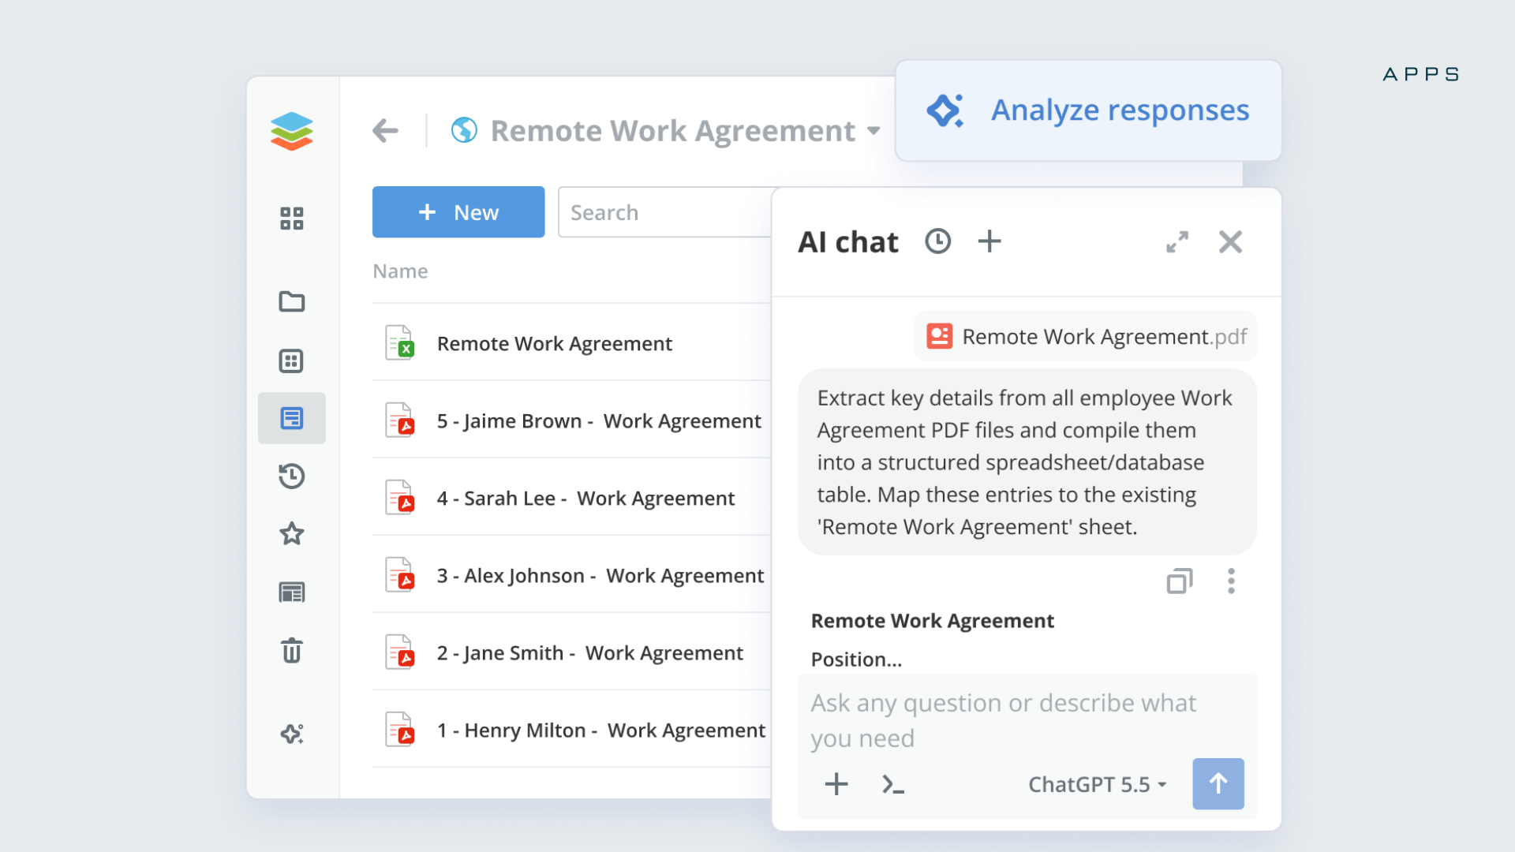The height and width of the screenshot is (852, 1515).
Task: Expand the Remote Work Agreement title dropdown
Action: click(x=873, y=131)
